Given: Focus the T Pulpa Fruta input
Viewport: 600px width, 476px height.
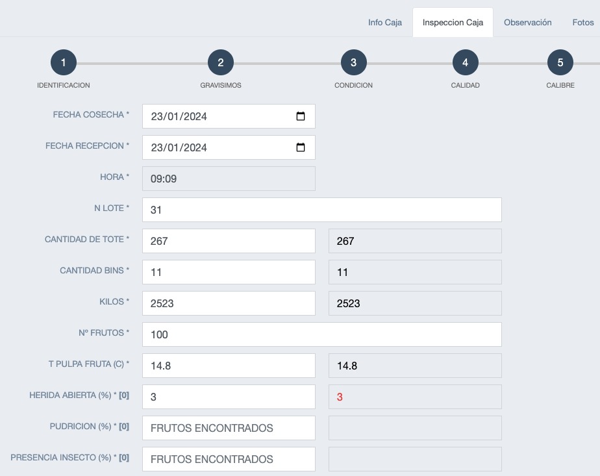Looking at the screenshot, I should (x=229, y=366).
